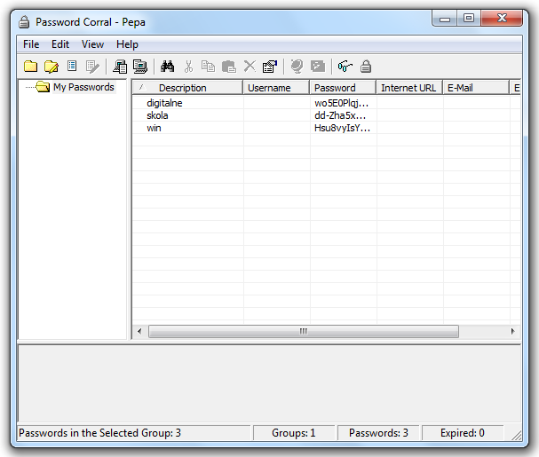This screenshot has height=457, width=539.
Task: Click the horizontal scrollbar right arrow
Action: tap(512, 331)
